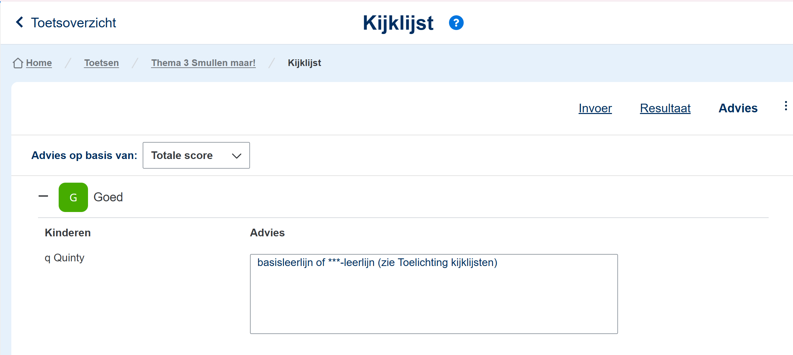Open the blue question mark help icon
This screenshot has height=355, width=793.
(x=456, y=23)
